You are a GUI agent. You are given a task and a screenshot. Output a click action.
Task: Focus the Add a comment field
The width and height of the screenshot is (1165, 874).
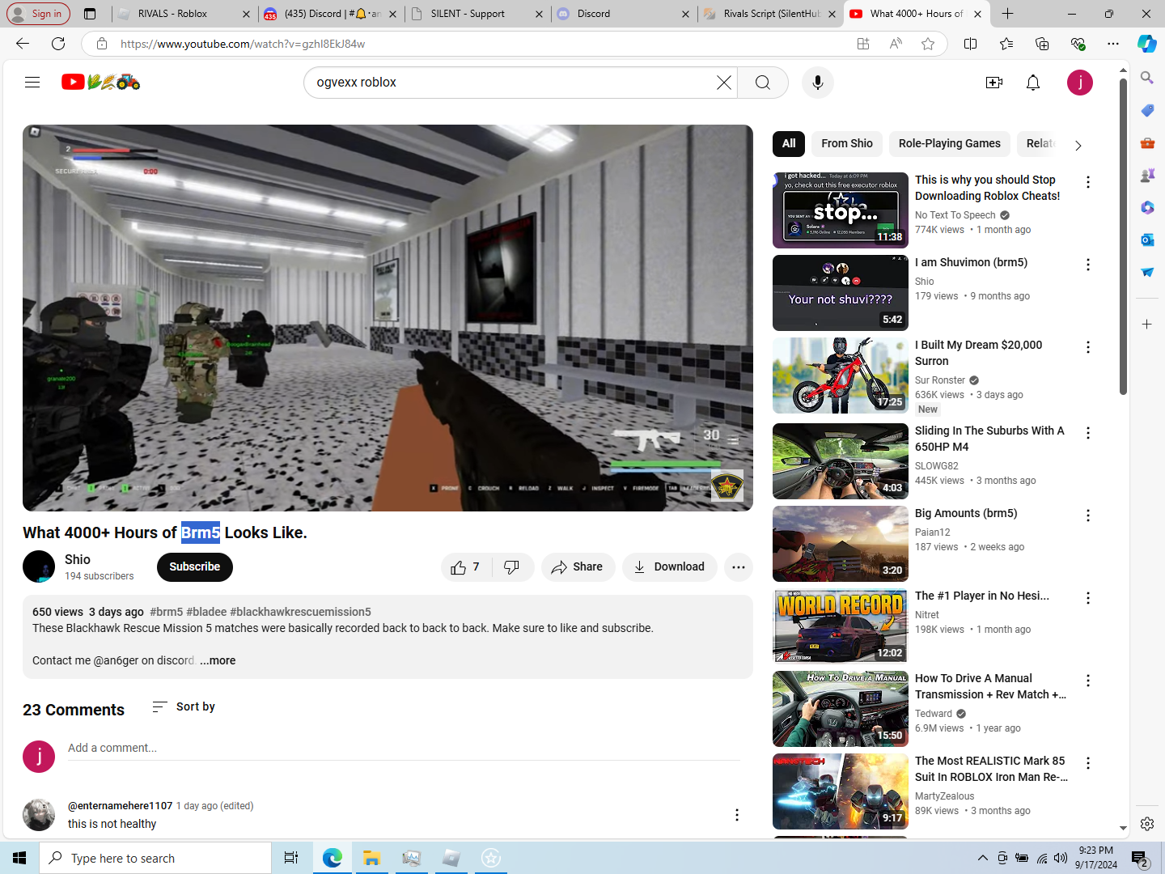(404, 749)
